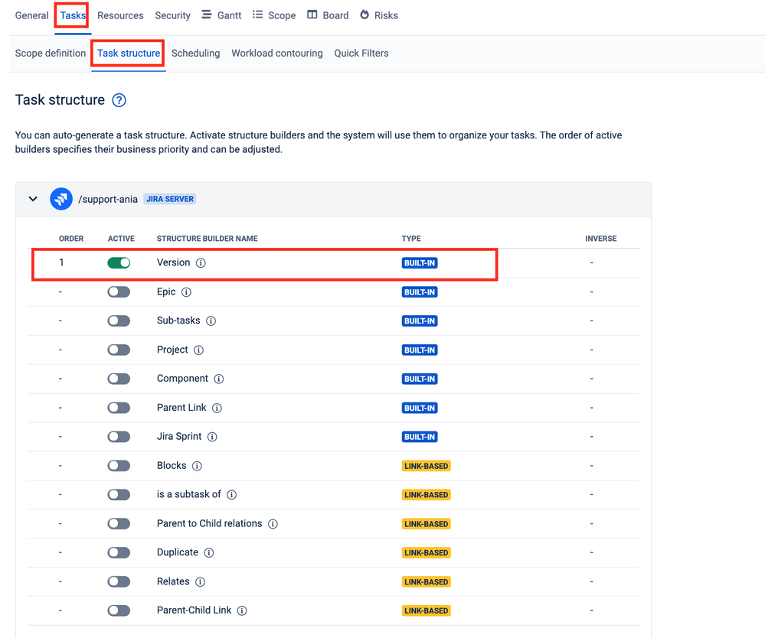The image size is (765, 638).
Task: Enable the Parent-Child Link toggle
Action: tap(119, 610)
